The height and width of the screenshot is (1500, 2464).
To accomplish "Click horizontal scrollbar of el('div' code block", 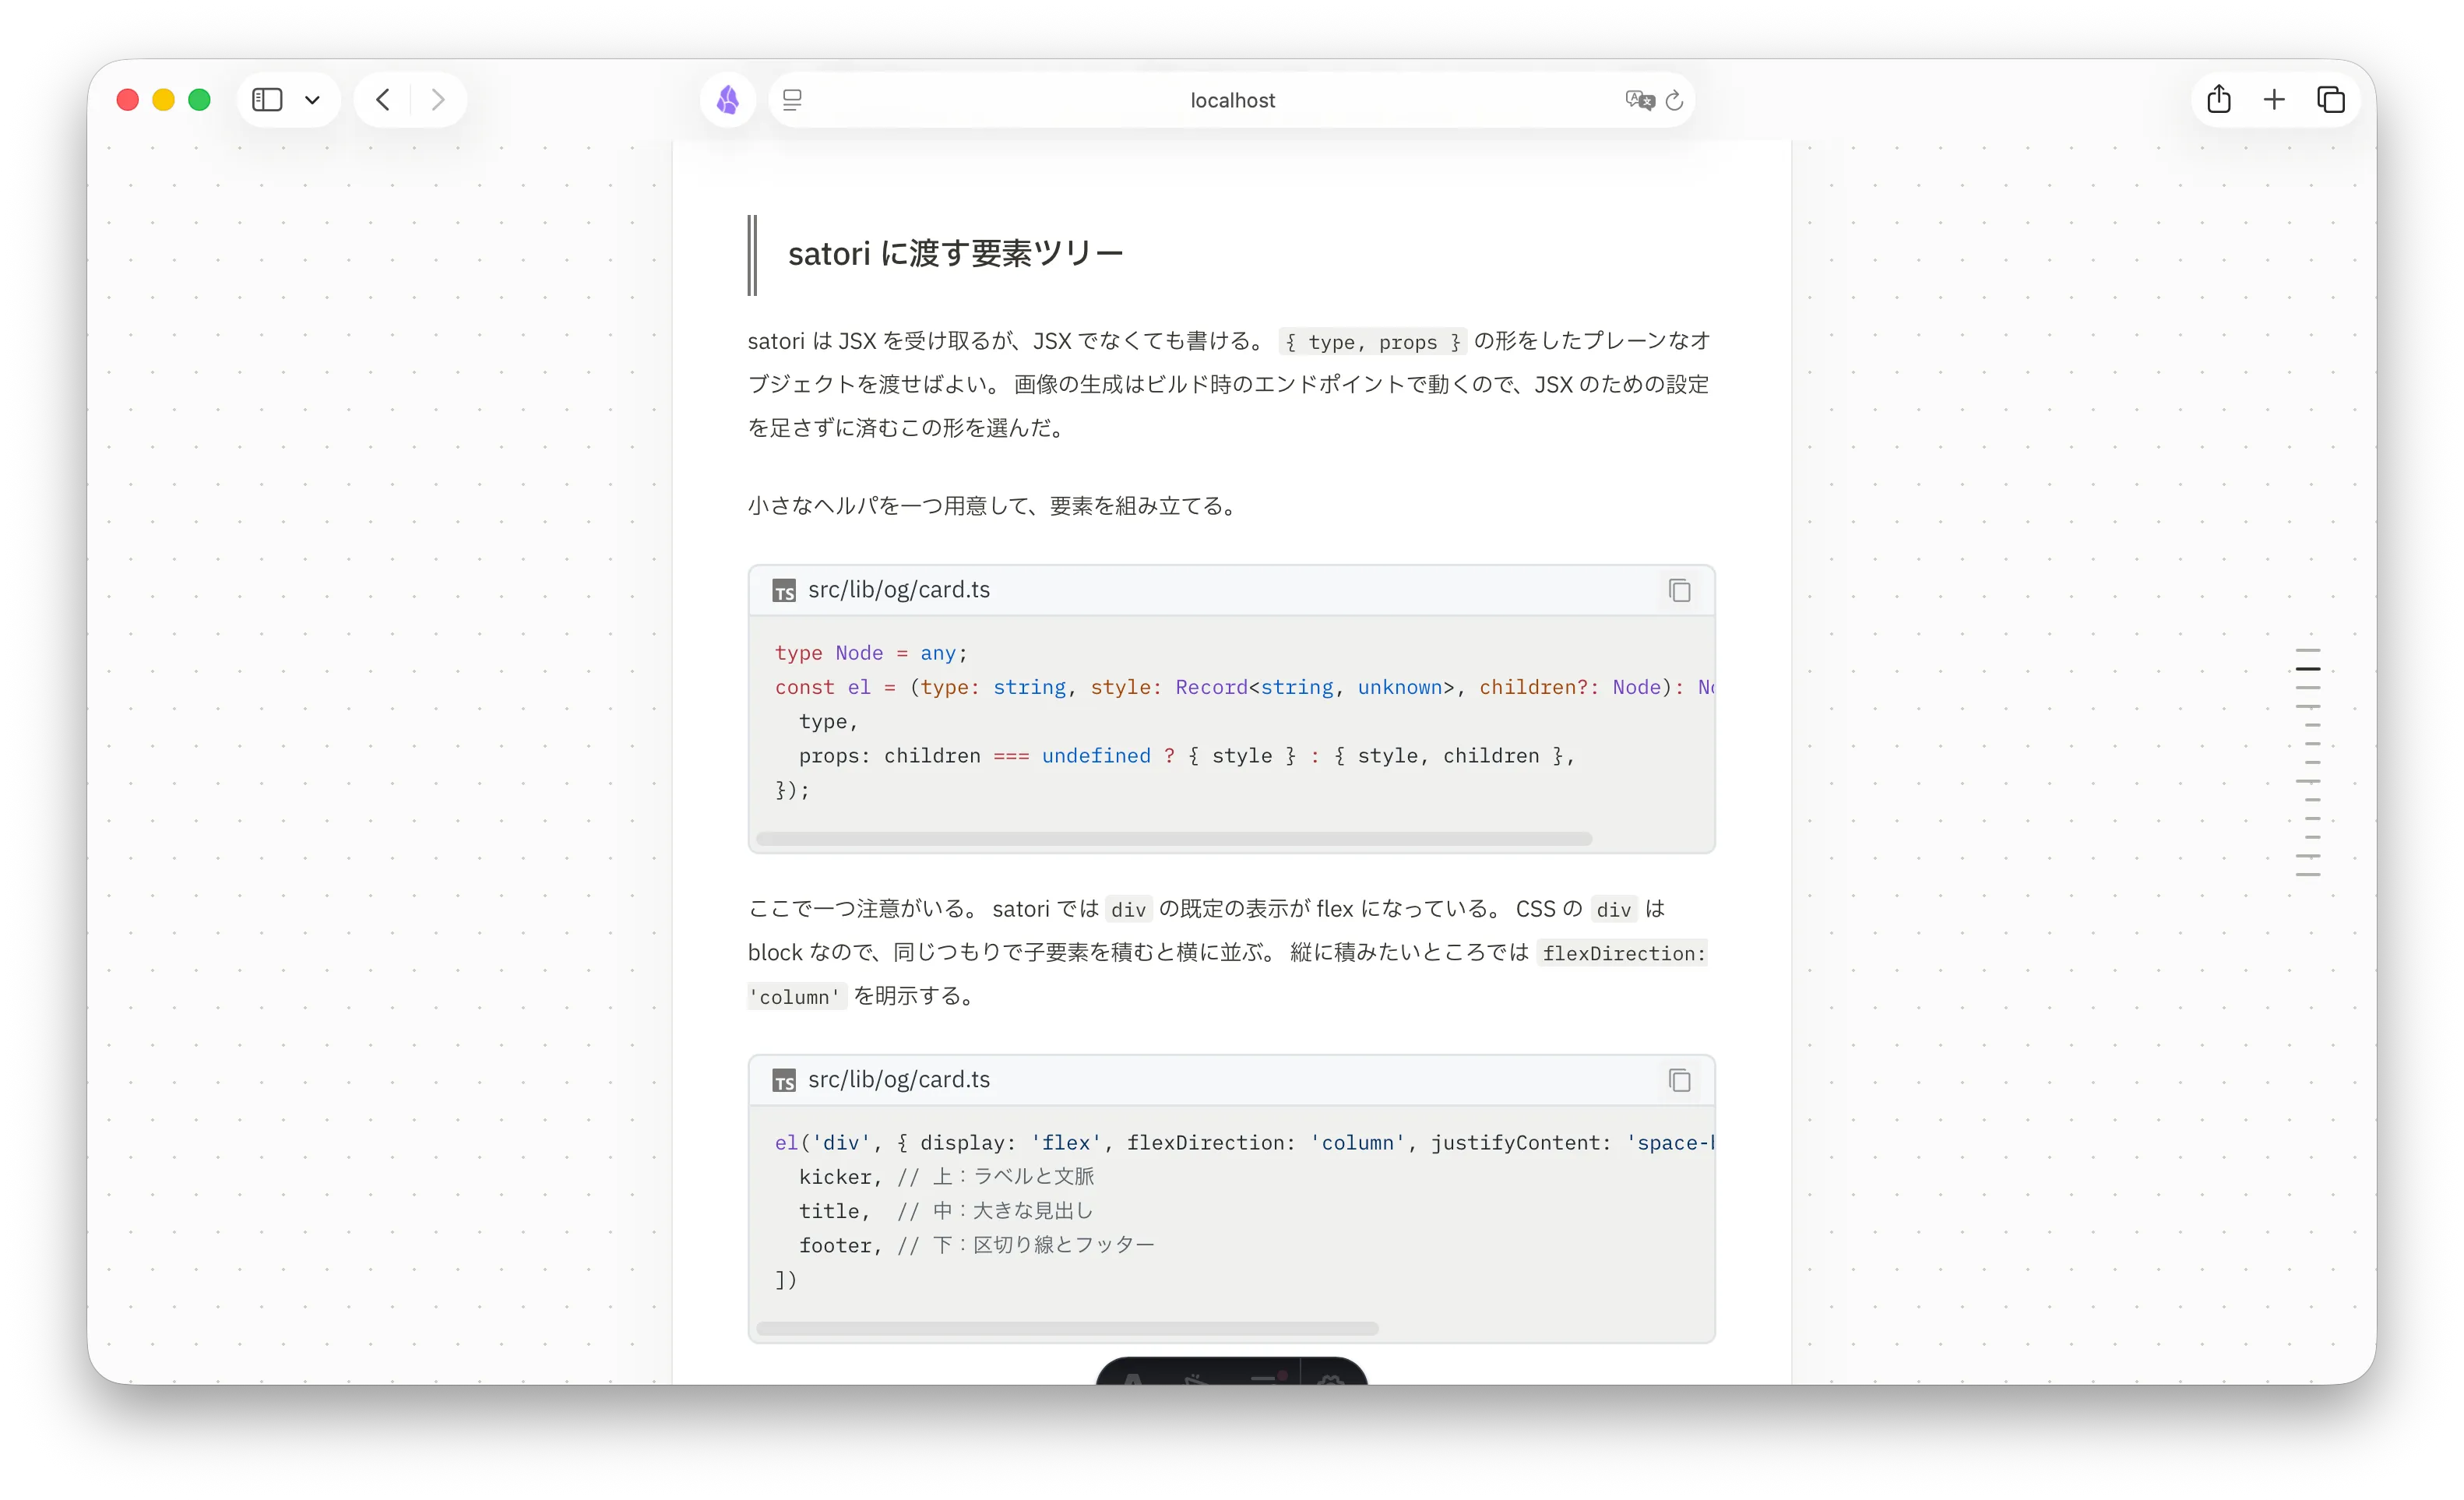I will 1067,1328.
